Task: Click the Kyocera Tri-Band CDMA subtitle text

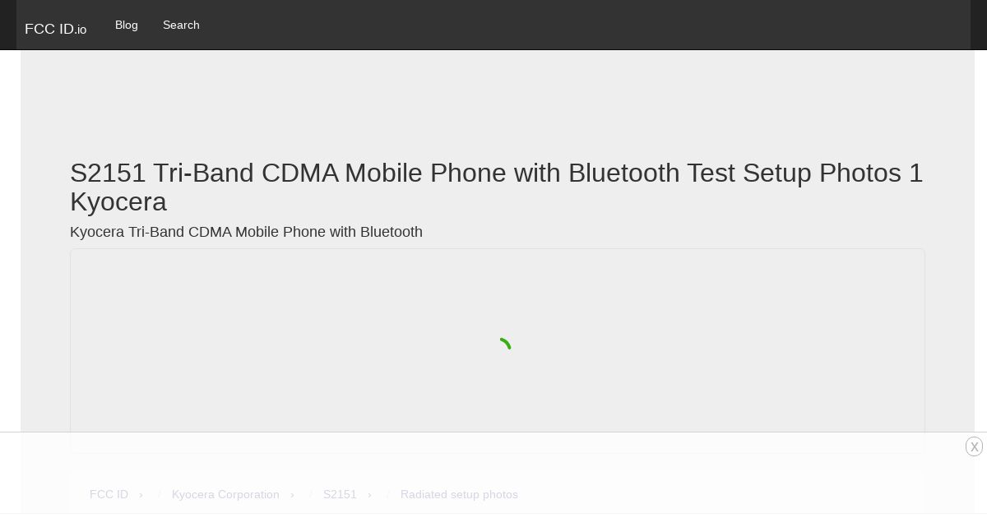Action: tap(246, 232)
